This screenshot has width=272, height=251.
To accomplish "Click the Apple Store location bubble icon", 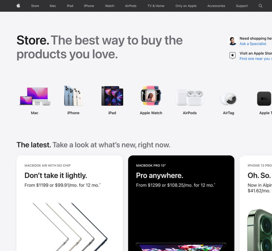I will click(233, 56).
